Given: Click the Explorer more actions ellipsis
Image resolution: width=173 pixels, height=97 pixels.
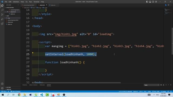Looking at the screenshot, I should [18, 5].
